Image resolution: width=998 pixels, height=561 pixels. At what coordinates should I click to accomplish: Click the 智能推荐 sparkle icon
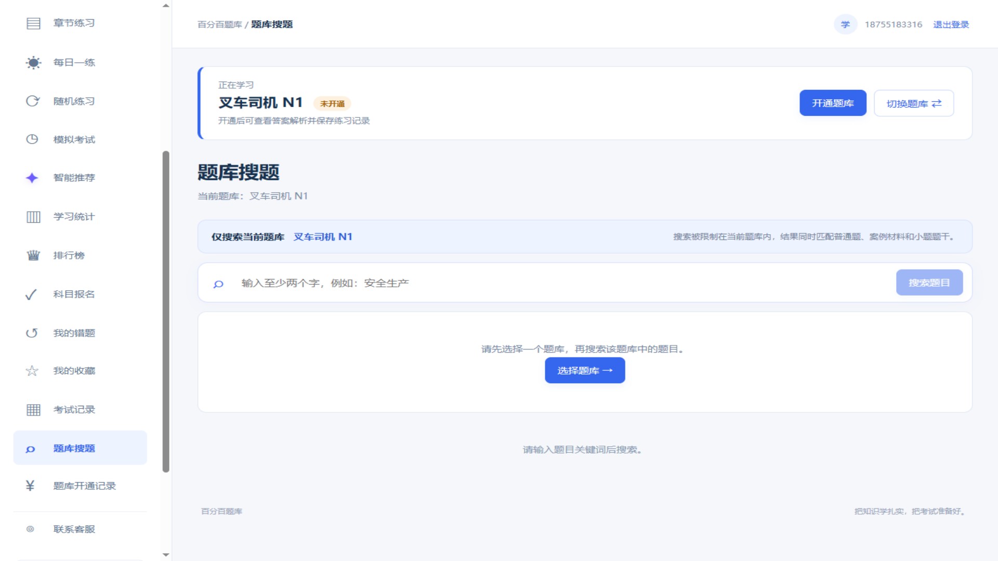tap(32, 178)
